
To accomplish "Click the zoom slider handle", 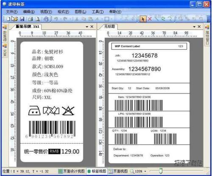I will click(161, 171).
